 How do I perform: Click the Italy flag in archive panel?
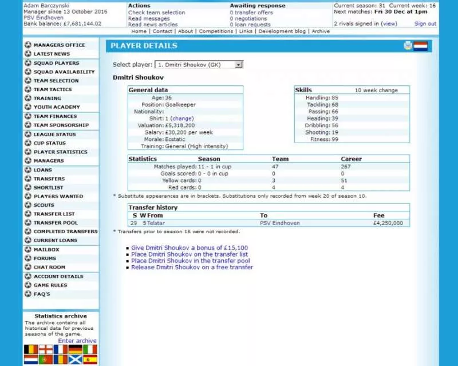tap(90, 349)
